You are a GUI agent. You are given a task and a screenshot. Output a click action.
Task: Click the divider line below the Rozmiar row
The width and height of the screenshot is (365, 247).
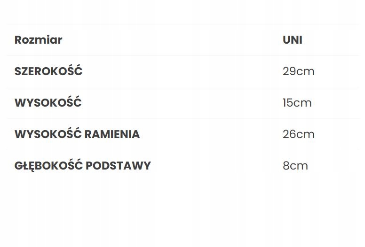(x=182, y=56)
